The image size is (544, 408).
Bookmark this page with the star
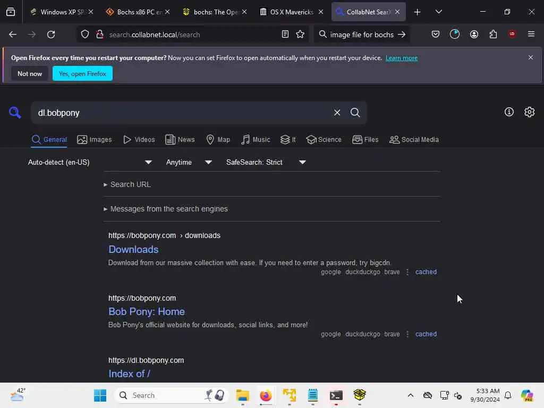(300, 34)
